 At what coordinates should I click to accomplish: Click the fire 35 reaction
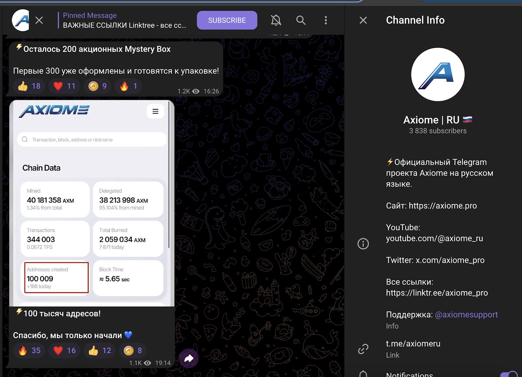coord(29,351)
